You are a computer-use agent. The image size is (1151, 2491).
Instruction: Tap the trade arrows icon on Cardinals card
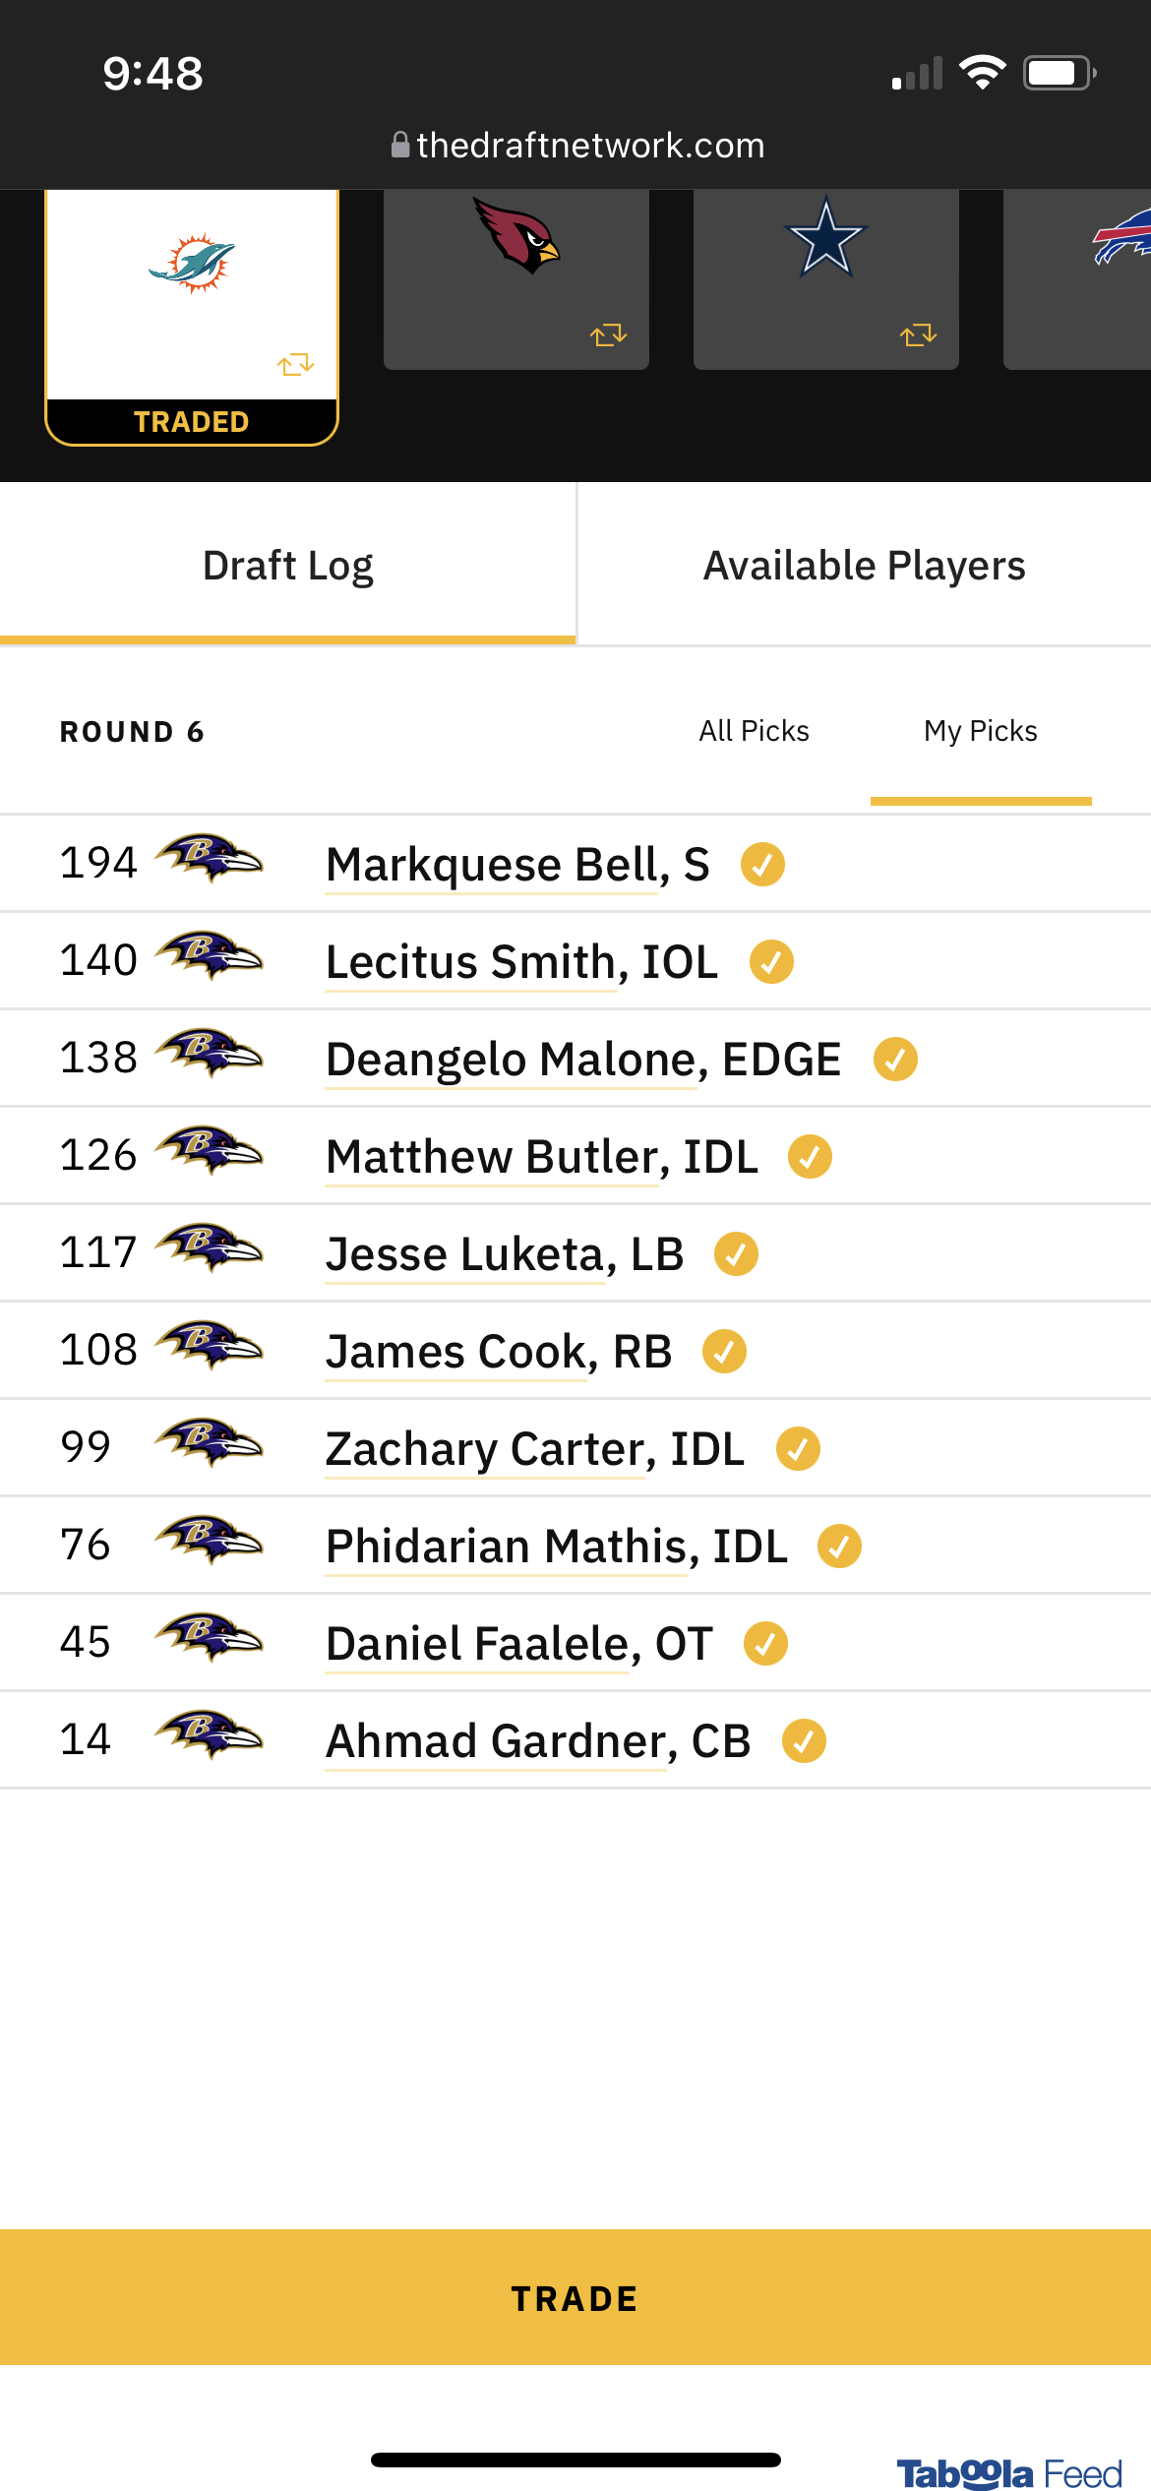coord(608,335)
